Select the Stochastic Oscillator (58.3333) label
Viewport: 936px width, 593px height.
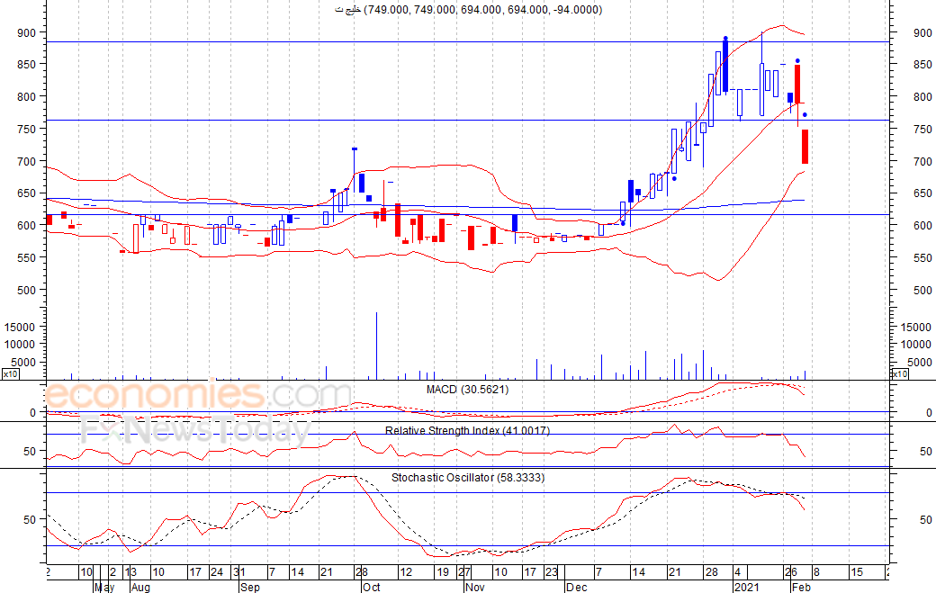(468, 477)
